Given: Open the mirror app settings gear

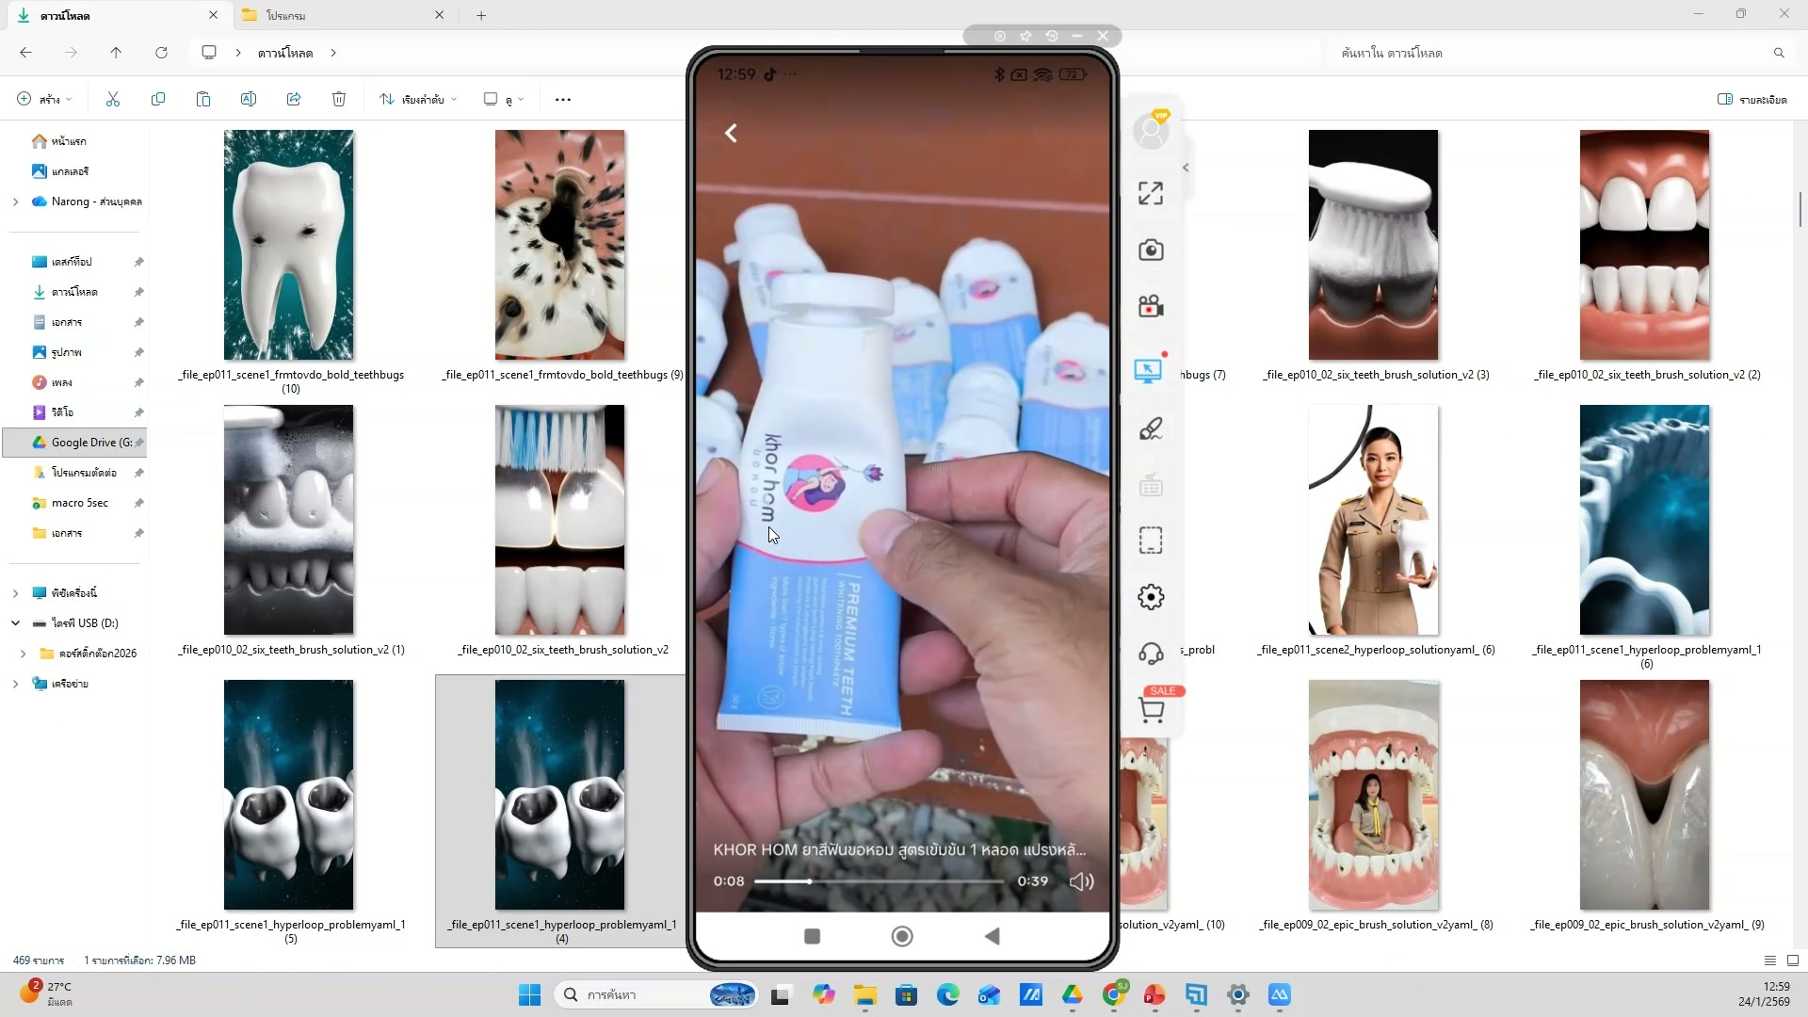Looking at the screenshot, I should (1150, 597).
